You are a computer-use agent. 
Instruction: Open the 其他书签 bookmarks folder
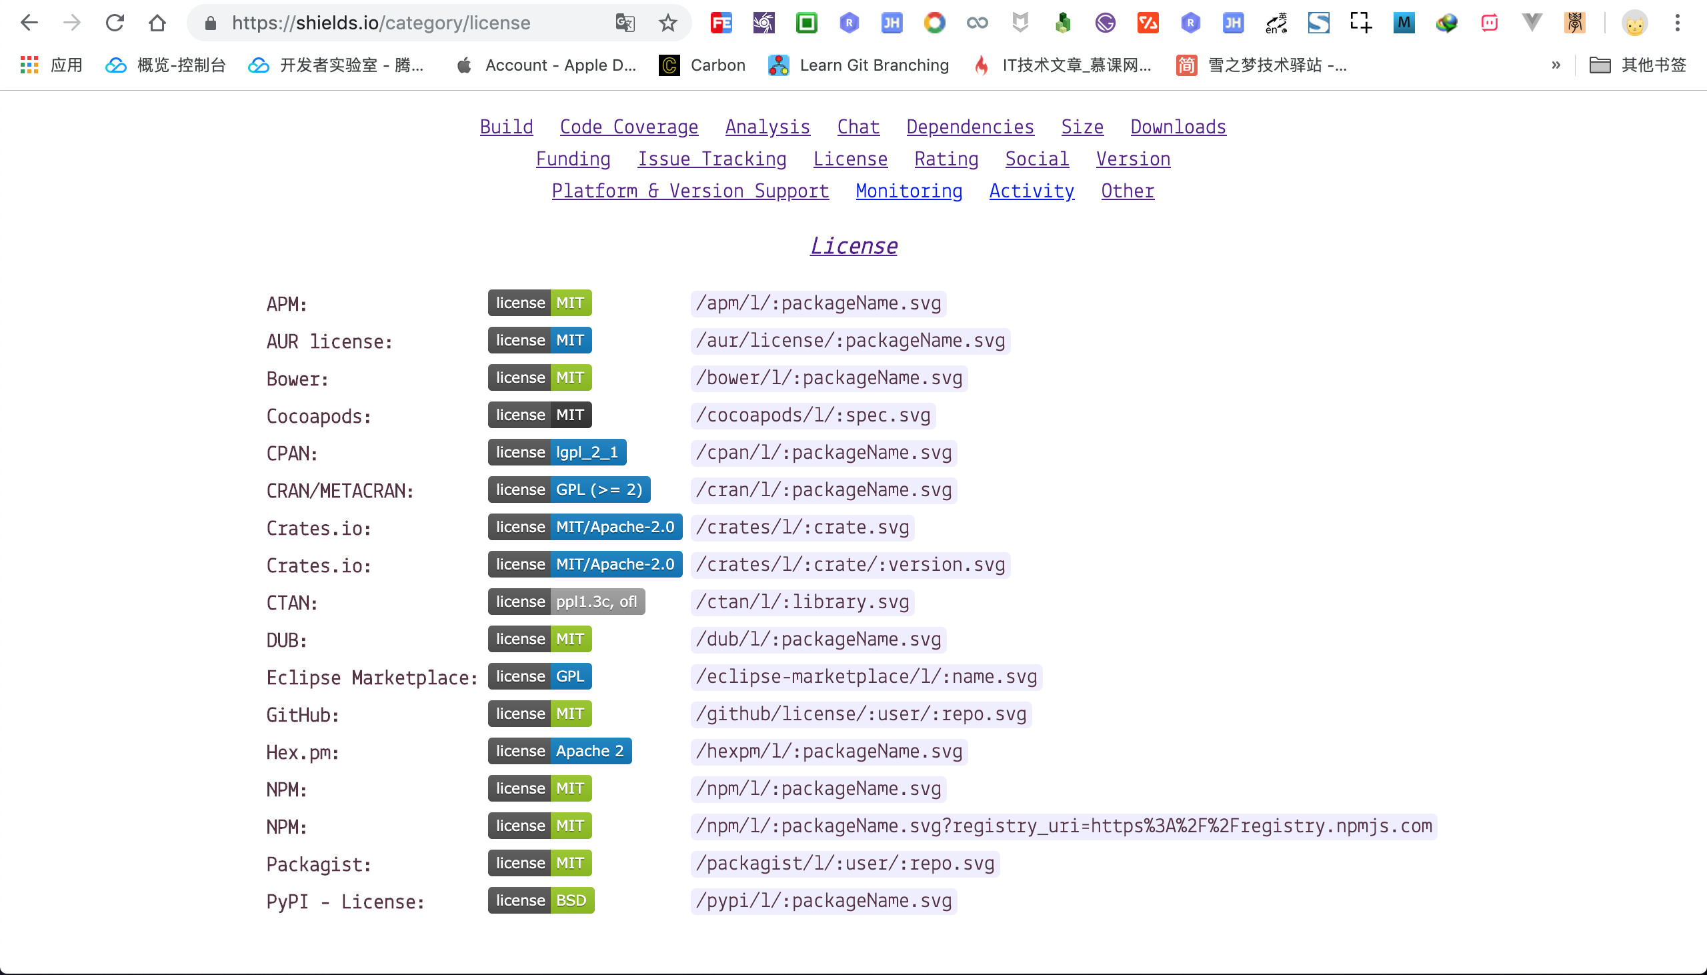coord(1640,65)
